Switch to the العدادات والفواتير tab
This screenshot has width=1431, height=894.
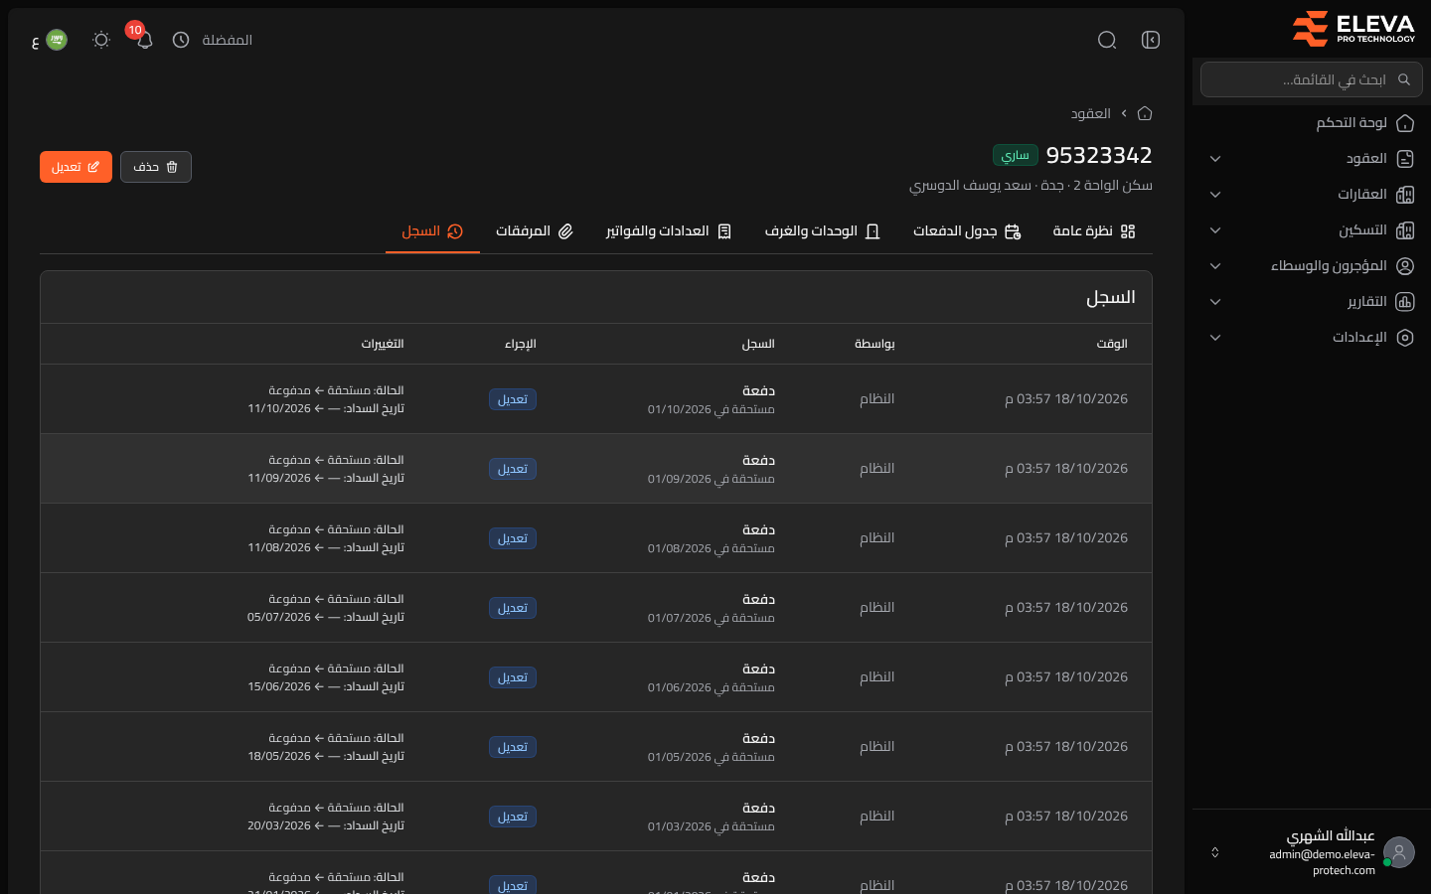tap(669, 231)
